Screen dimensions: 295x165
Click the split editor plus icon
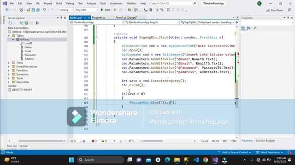click(x=236, y=22)
